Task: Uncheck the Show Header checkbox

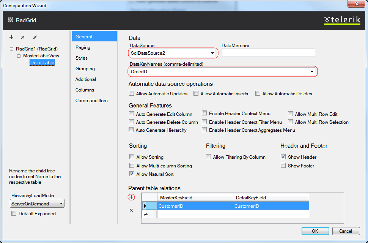Action: 283,157
